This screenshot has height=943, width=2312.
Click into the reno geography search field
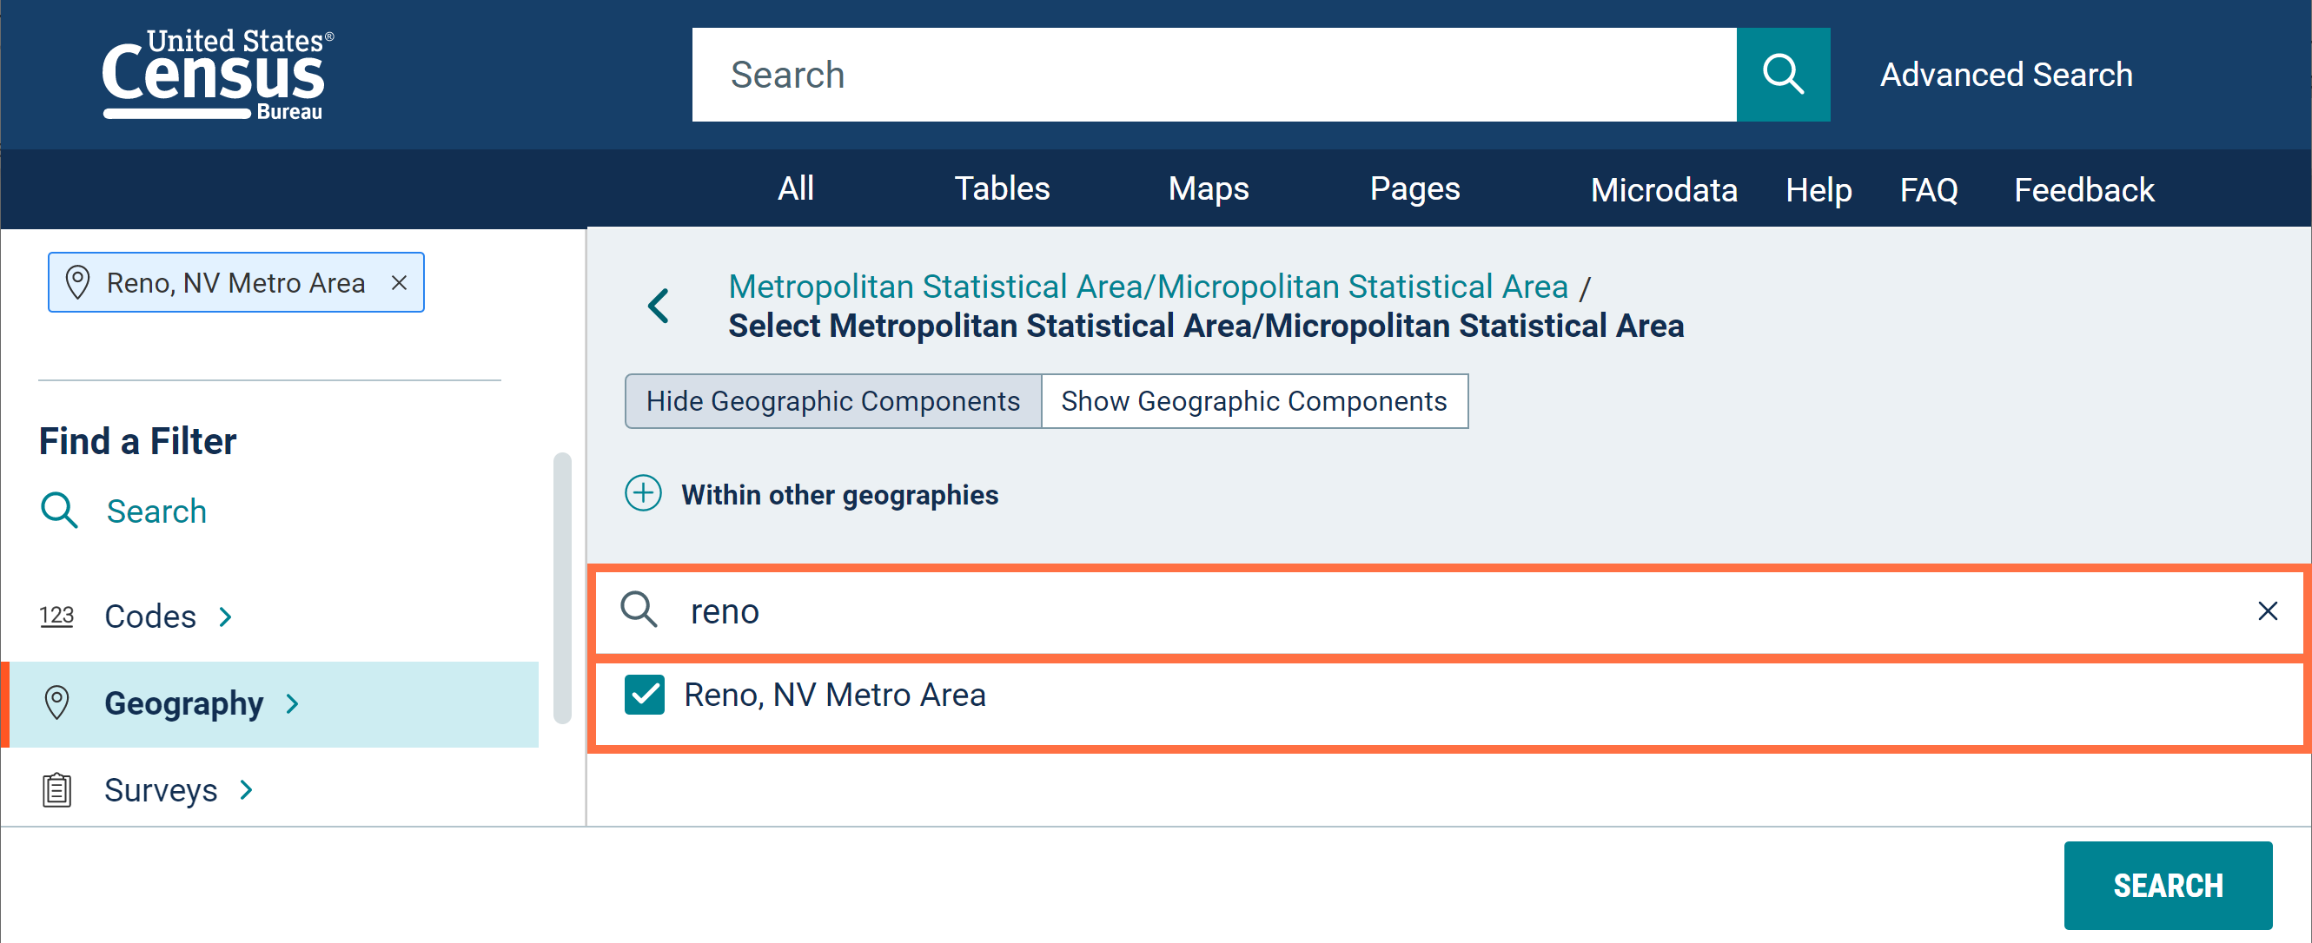1448,611
